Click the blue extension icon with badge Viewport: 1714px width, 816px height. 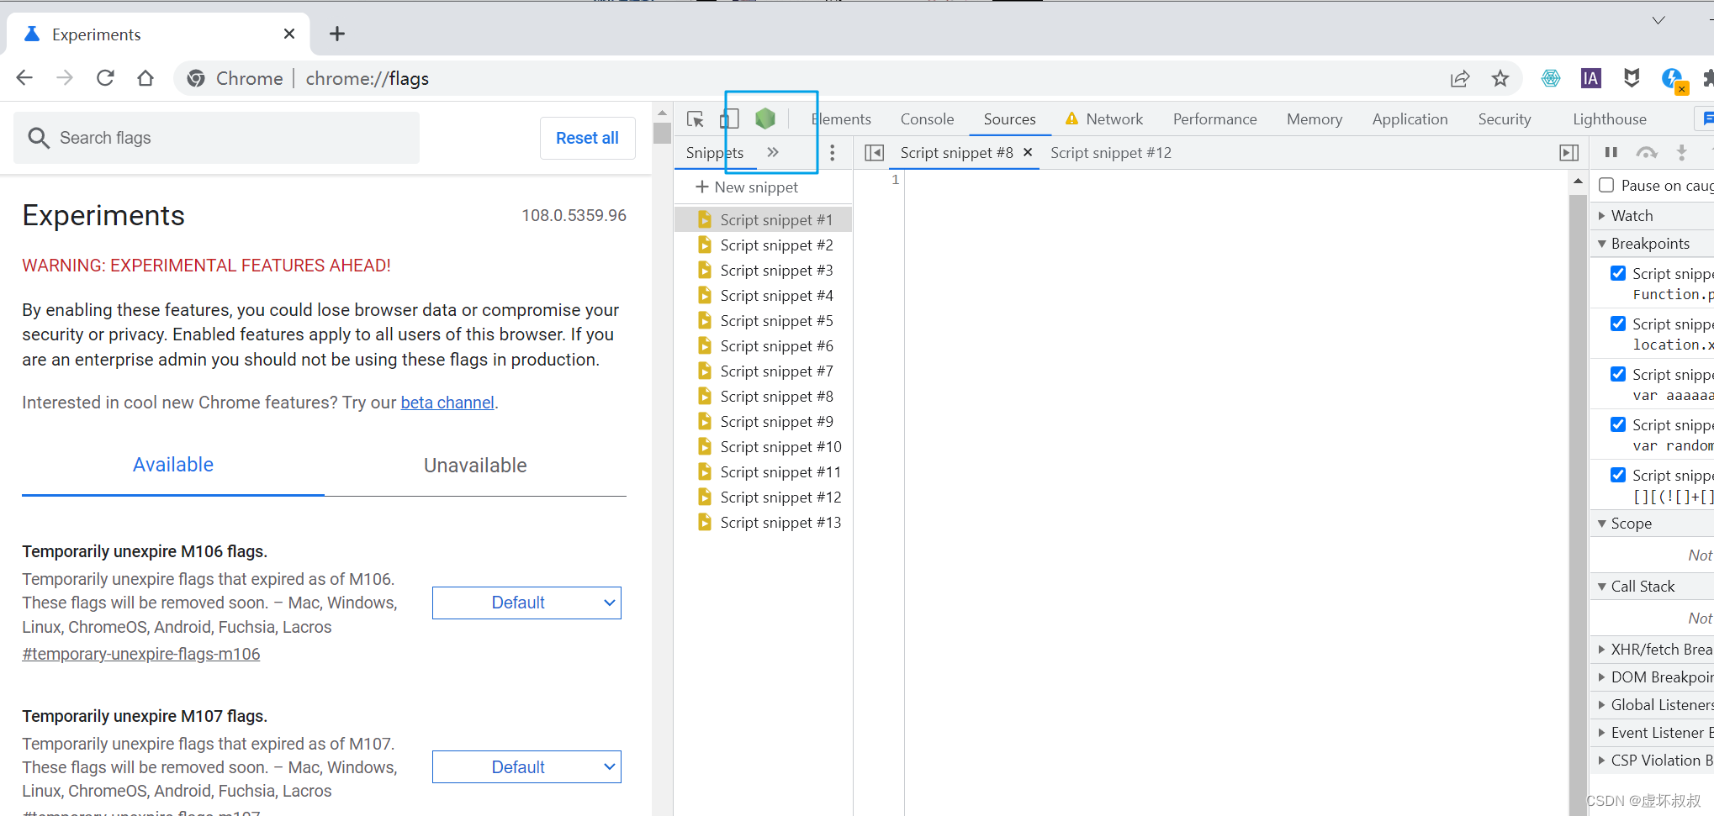click(1673, 79)
